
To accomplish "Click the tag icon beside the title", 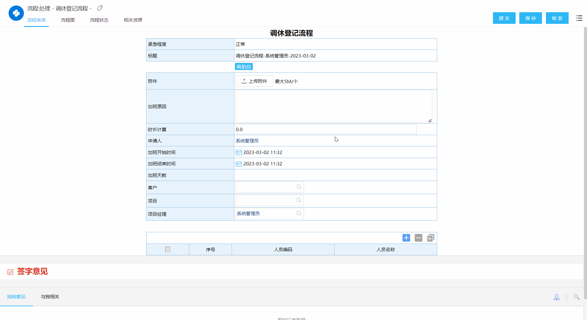I will (x=100, y=8).
